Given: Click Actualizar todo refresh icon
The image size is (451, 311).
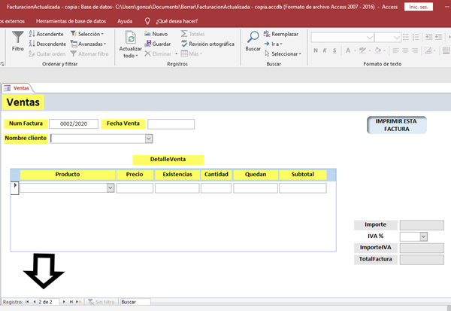Looking at the screenshot, I should tap(131, 39).
